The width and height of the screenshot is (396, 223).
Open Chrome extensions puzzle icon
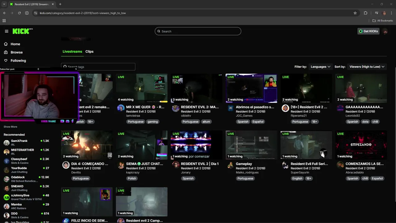(365, 13)
